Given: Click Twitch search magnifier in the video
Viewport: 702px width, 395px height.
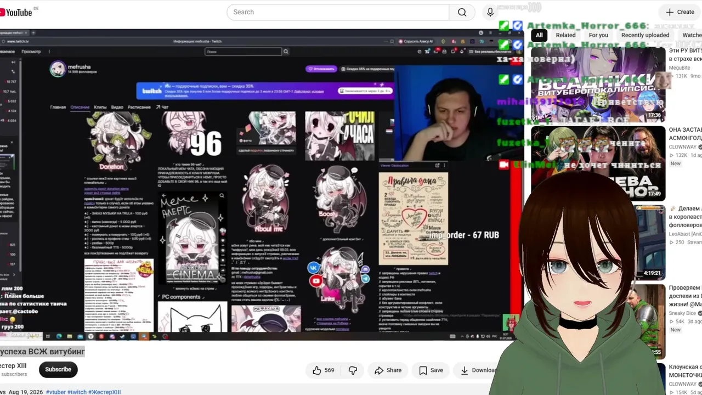Looking at the screenshot, I should point(286,52).
